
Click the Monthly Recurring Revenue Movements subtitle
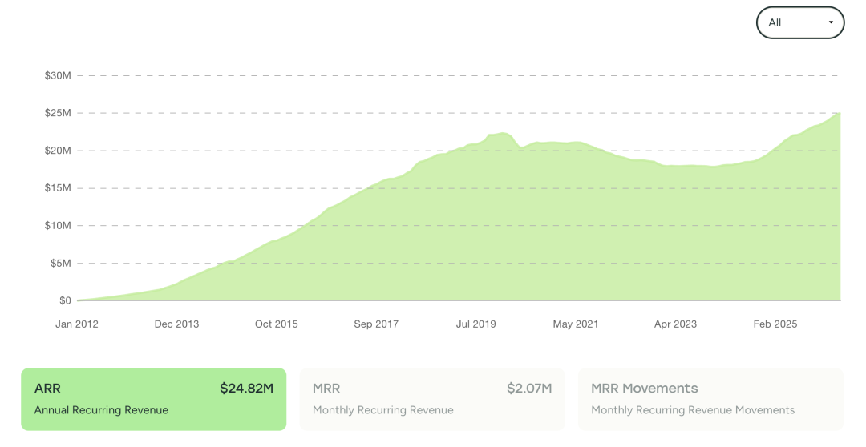(693, 410)
